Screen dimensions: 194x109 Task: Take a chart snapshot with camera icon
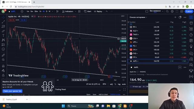pos(182,12)
